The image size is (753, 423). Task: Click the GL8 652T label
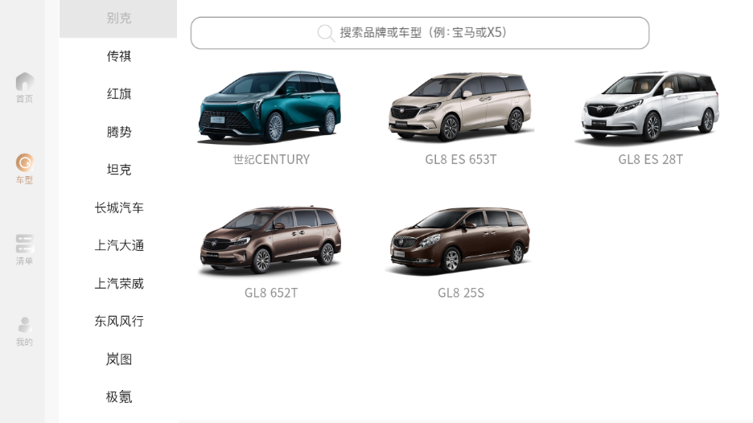(x=271, y=293)
